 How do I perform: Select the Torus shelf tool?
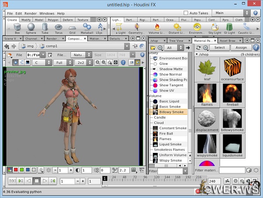click(x=58, y=29)
